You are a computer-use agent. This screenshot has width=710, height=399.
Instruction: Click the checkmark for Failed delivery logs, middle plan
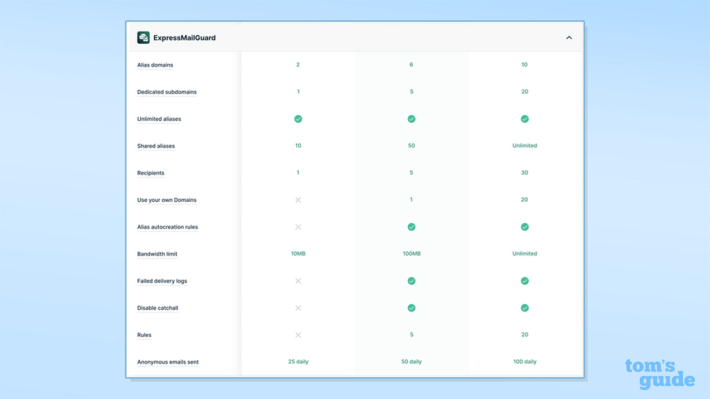pyautogui.click(x=411, y=281)
